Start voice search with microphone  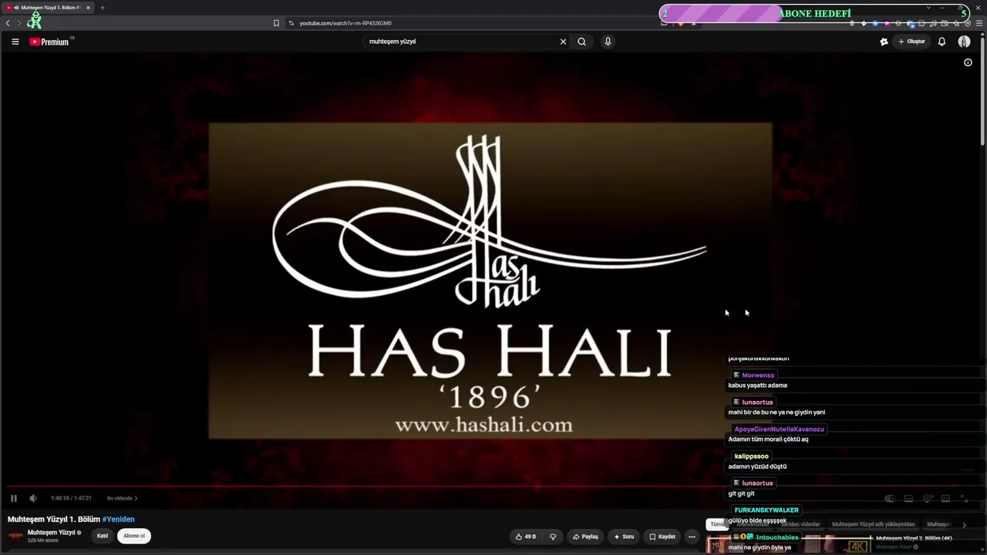tap(608, 42)
